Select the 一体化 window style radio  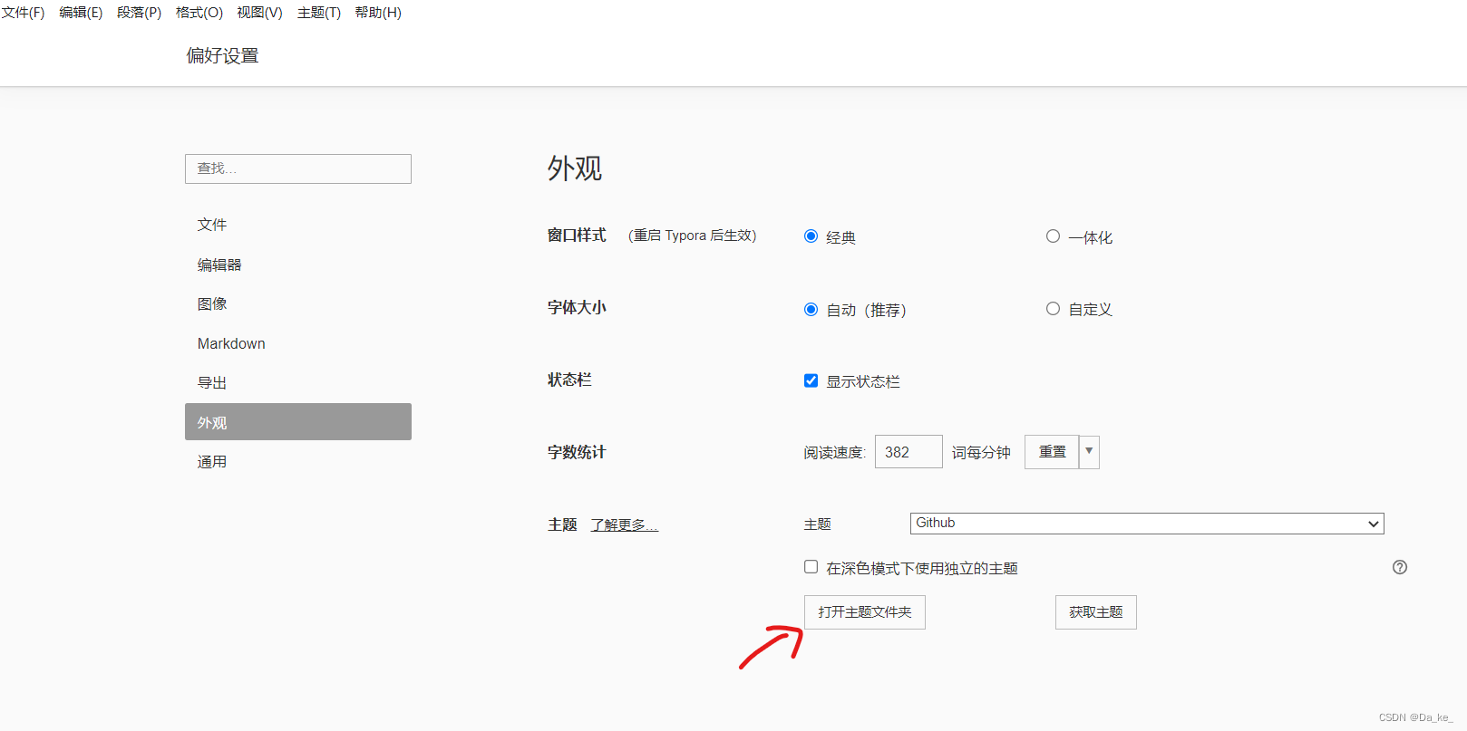(1053, 236)
